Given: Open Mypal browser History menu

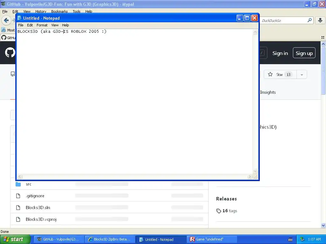Looking at the screenshot, I should [x=41, y=11].
